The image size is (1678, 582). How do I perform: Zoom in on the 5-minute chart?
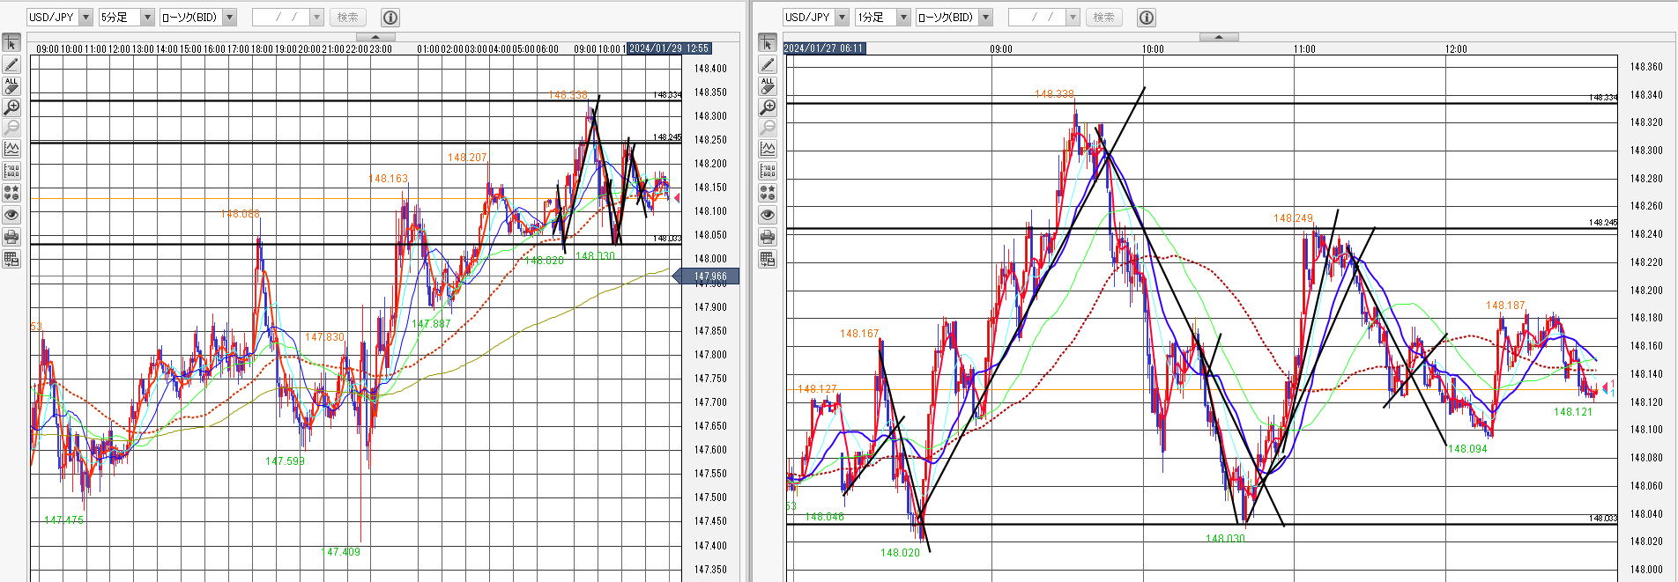[11, 107]
